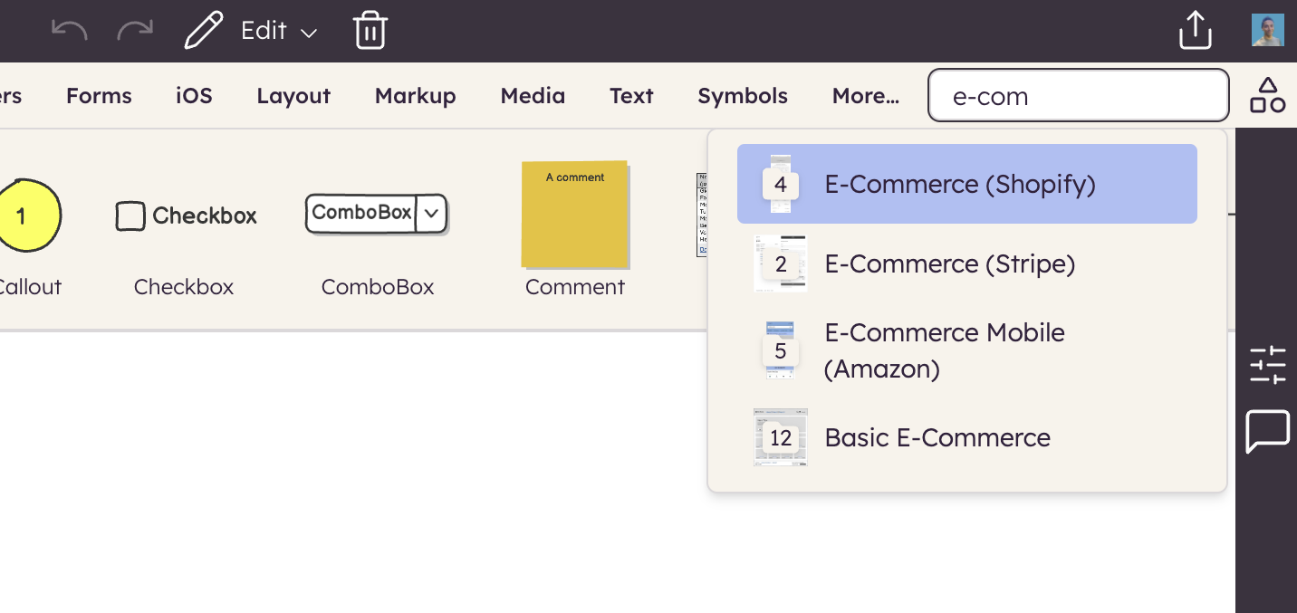Select Basic E-Commerce thumbnail result
Image resolution: width=1297 pixels, height=613 pixels.
click(781, 438)
